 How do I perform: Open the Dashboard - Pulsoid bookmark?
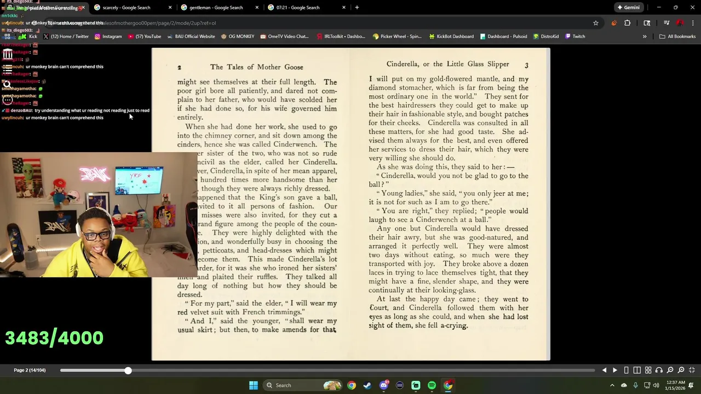tap(503, 37)
